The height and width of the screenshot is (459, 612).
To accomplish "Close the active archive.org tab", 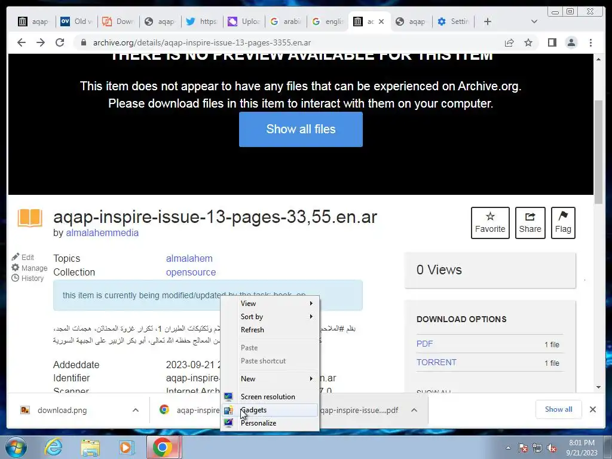I will [x=381, y=22].
